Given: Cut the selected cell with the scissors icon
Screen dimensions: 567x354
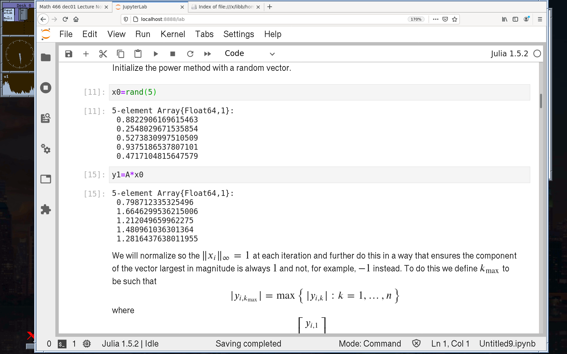Looking at the screenshot, I should pos(103,54).
